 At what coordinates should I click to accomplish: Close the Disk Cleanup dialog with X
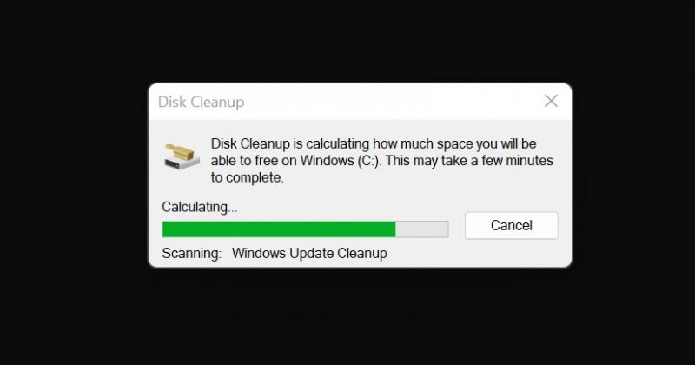pyautogui.click(x=551, y=101)
